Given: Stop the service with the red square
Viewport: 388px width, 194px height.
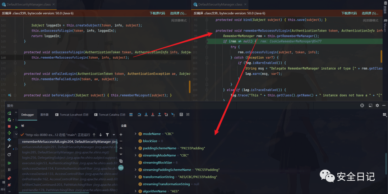Looking at the screenshot, I should [9, 127].
